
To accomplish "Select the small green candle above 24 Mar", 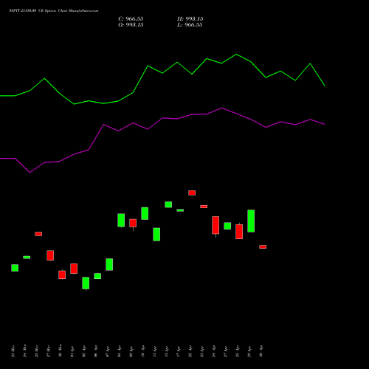I will (x=27, y=258).
